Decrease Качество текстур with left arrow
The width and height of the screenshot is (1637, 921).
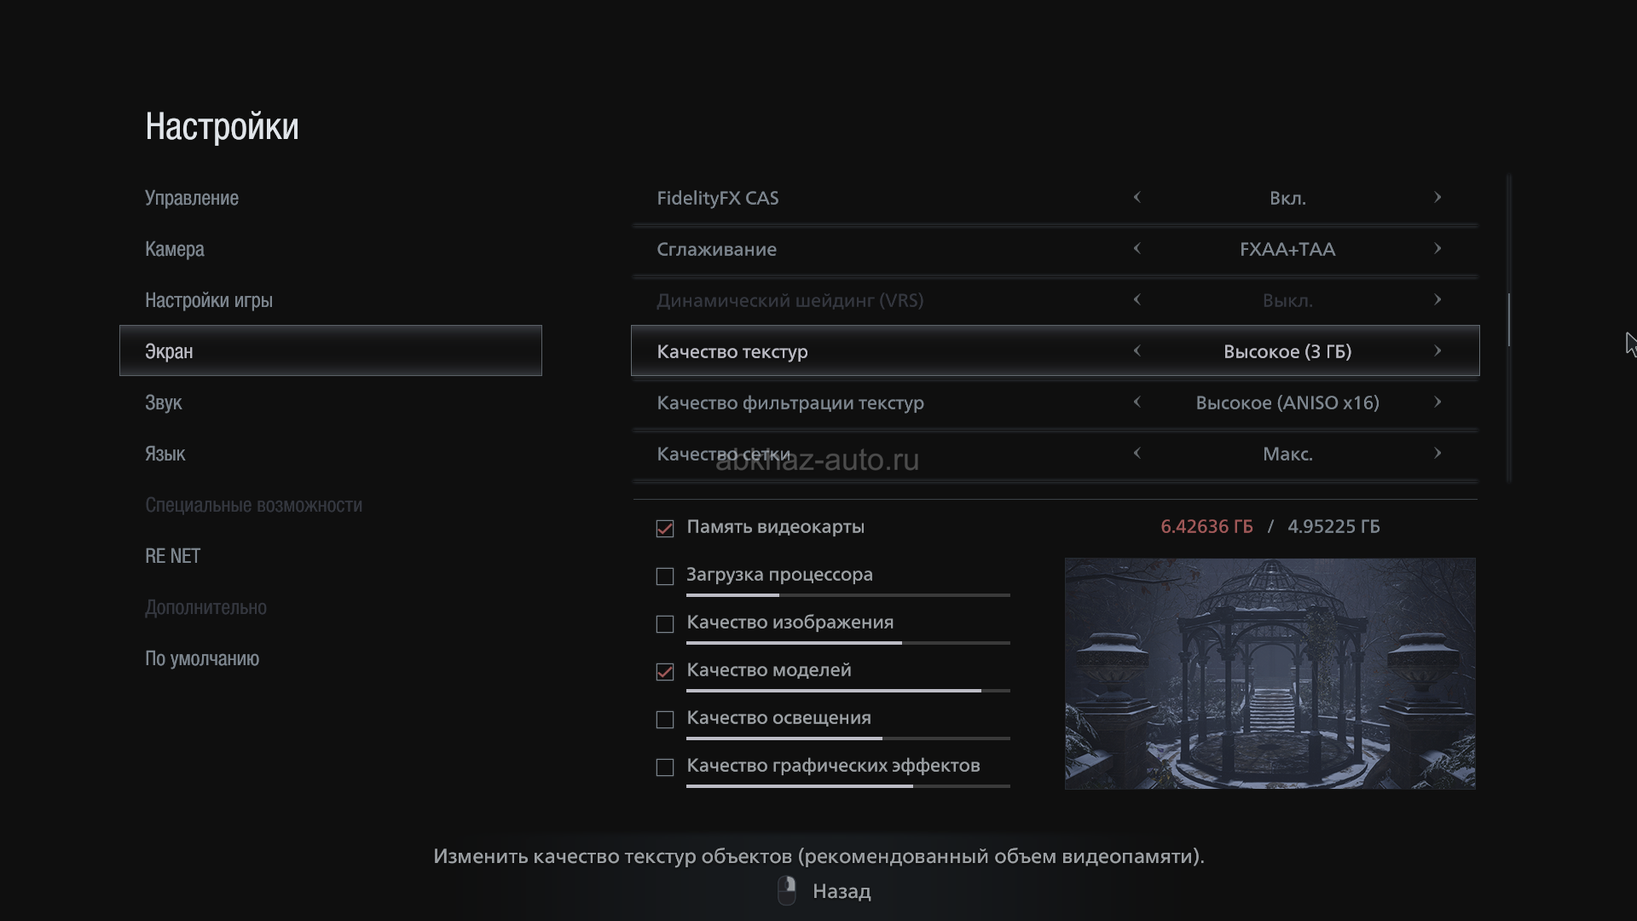tap(1137, 351)
